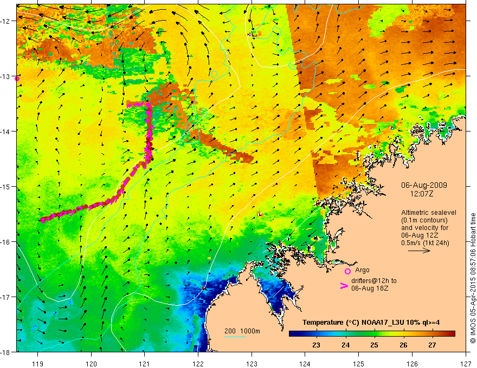
Task: Click the longitude axis label 120
Action: point(91,364)
